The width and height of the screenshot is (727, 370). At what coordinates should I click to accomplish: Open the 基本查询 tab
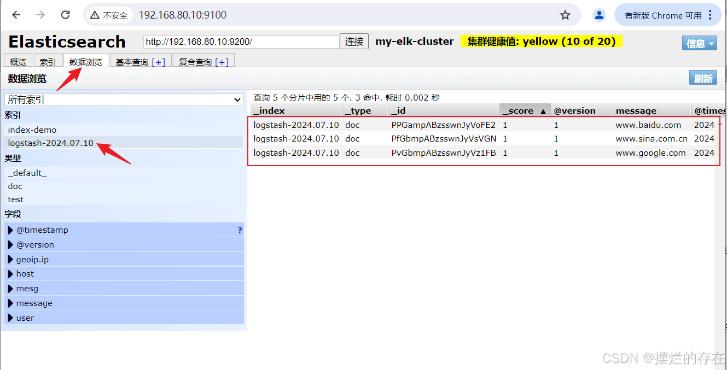coord(132,62)
